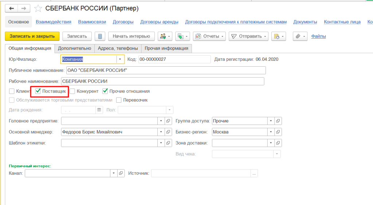This screenshot has height=205, width=373.
Task: Switch to the Адреса, телефоны tab
Action: click(x=118, y=48)
